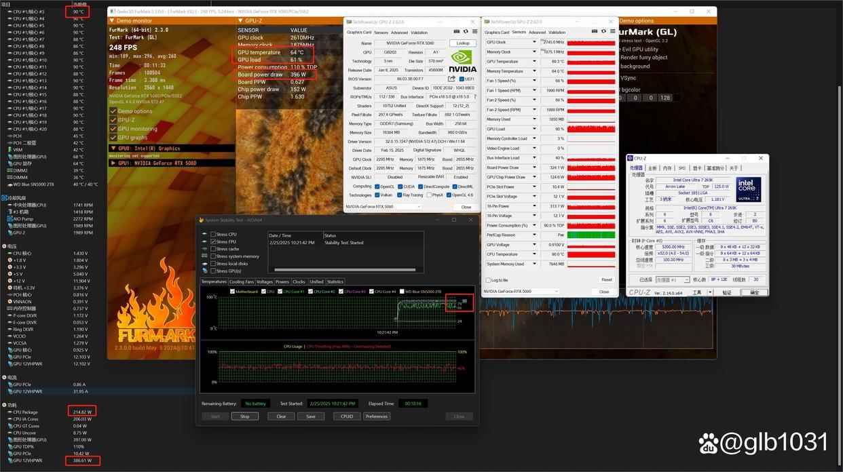Click the BIOS export/share icon in GPU-Z

click(x=452, y=77)
